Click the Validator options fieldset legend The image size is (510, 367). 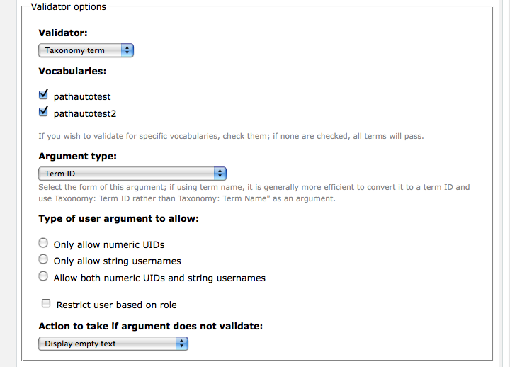coord(68,6)
